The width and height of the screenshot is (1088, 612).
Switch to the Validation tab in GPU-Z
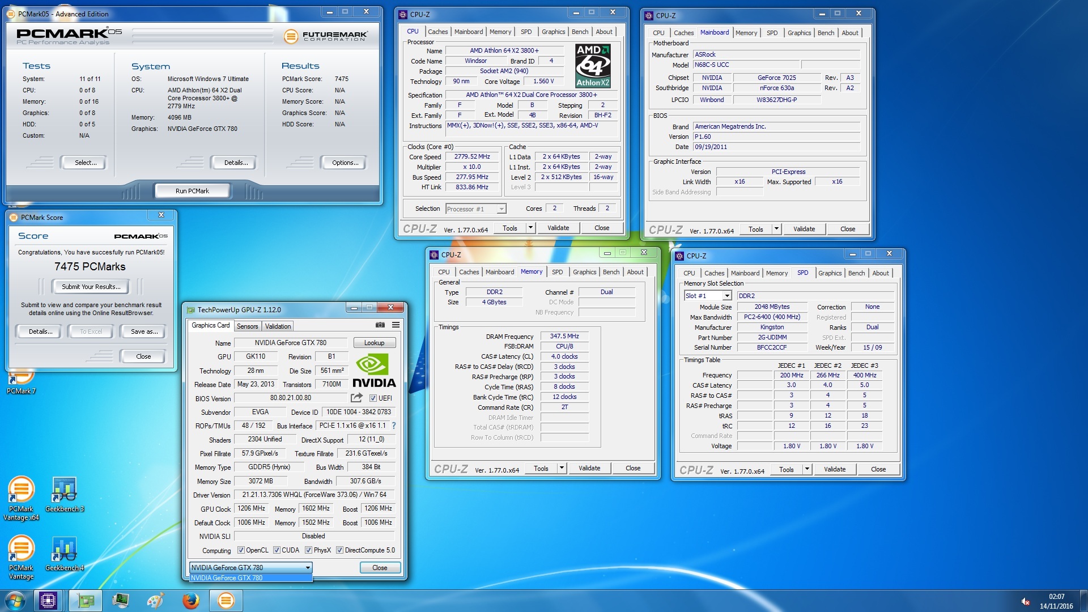pyautogui.click(x=278, y=326)
